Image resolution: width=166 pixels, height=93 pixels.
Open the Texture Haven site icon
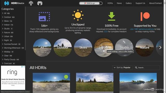tap(31, 3)
